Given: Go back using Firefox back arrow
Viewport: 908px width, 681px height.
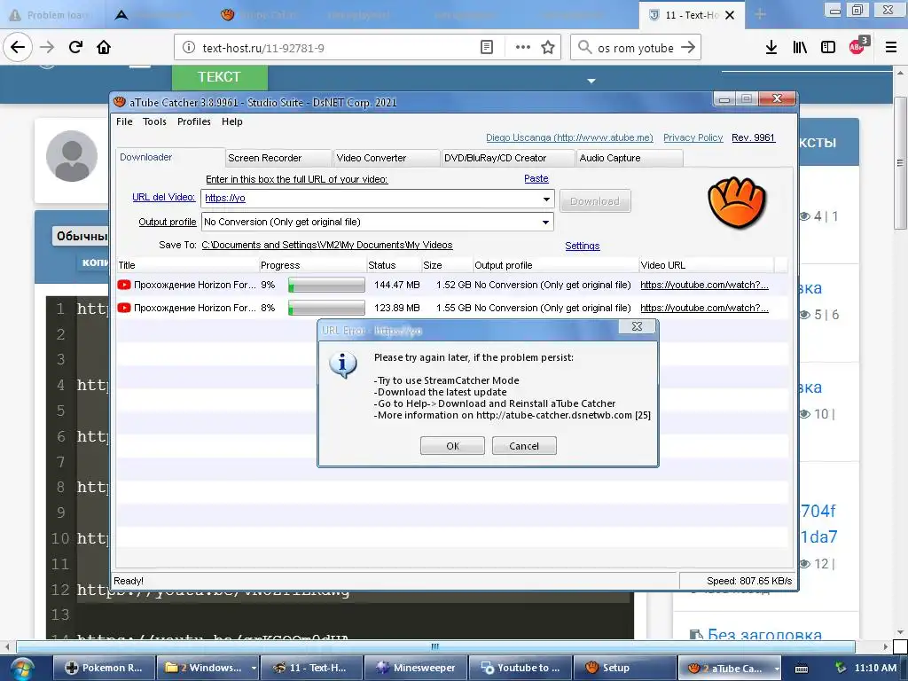Looking at the screenshot, I should pos(18,48).
